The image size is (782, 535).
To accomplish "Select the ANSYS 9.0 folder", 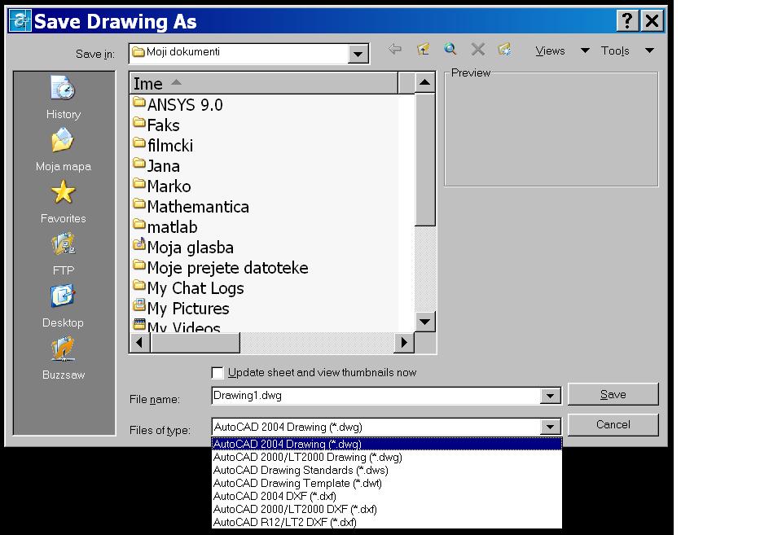I will [178, 105].
